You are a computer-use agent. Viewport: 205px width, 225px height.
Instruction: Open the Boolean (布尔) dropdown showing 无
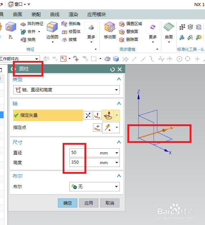coord(94,187)
